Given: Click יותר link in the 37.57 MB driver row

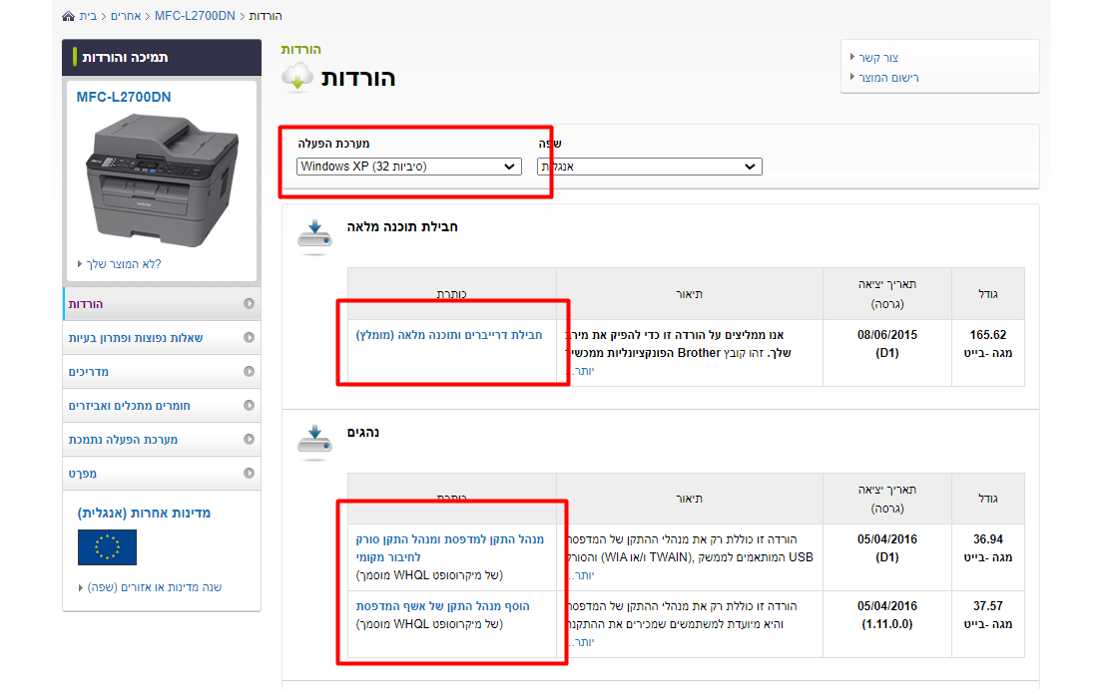Looking at the screenshot, I should tap(581, 643).
